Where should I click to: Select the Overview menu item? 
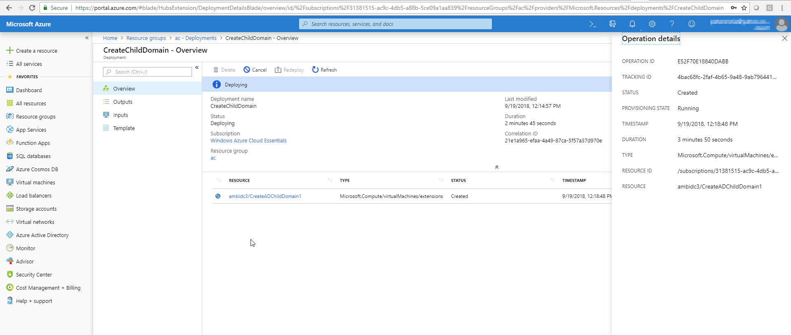point(147,88)
